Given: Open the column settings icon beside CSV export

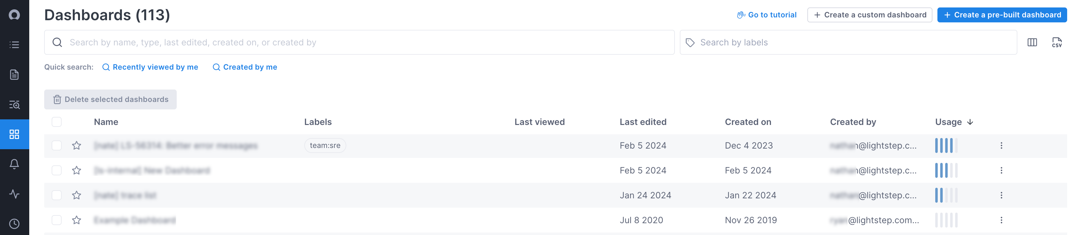Looking at the screenshot, I should pos(1032,42).
